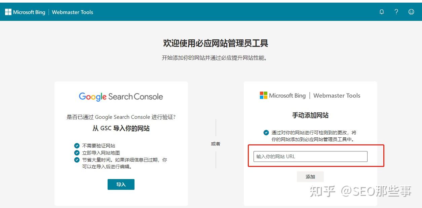Click the feedback smiley face icon
This screenshot has height=208, width=422.
(x=411, y=12)
